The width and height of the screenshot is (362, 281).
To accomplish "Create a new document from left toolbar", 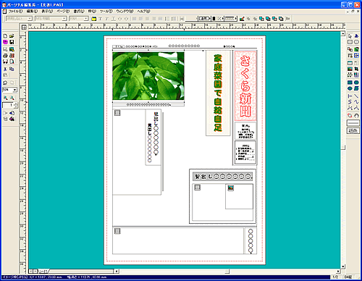I will pos(5,36).
